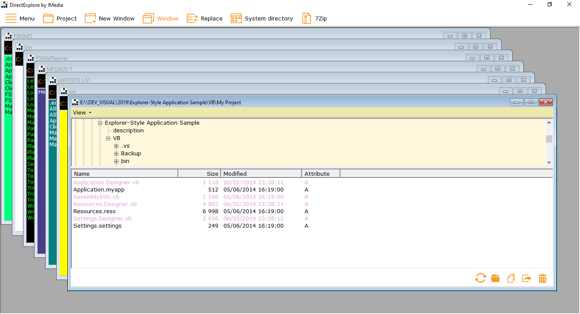Expand the Backup folder node
This screenshot has width=580, height=314.
tap(116, 154)
